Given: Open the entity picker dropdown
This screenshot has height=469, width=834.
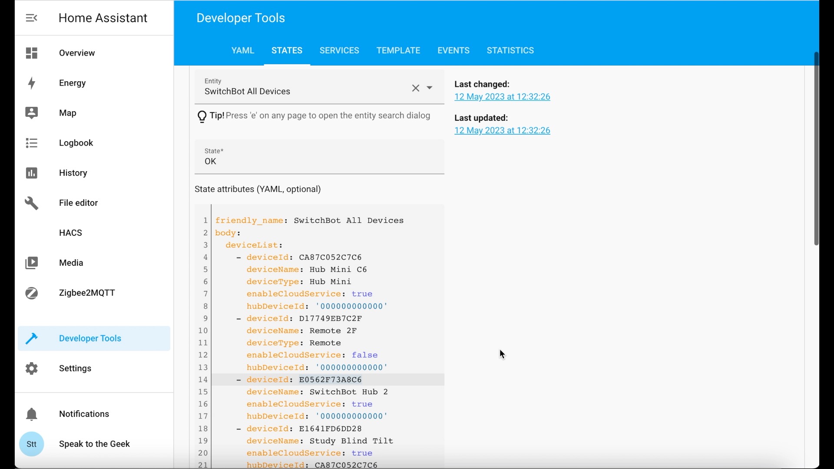Looking at the screenshot, I should click(x=430, y=88).
